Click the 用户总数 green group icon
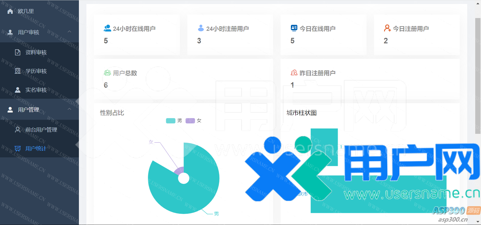Screen dimensions: 481x225 tap(107, 73)
